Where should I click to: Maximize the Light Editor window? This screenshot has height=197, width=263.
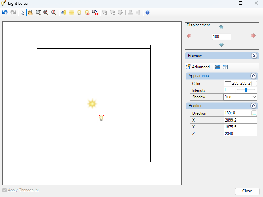tap(241, 3)
